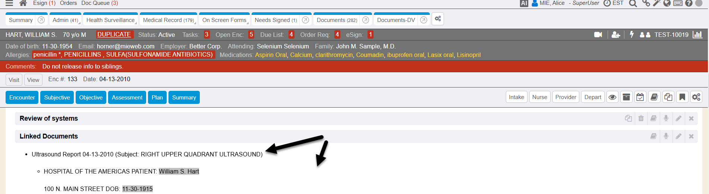Open the magnifier search icon in top bar

coord(633,3)
